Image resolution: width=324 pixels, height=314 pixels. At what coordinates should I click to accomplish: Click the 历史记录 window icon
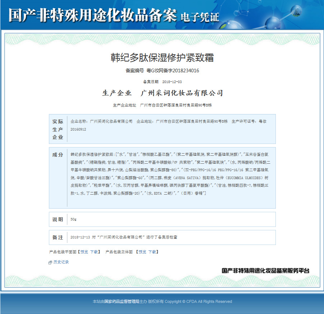(x=50, y=262)
